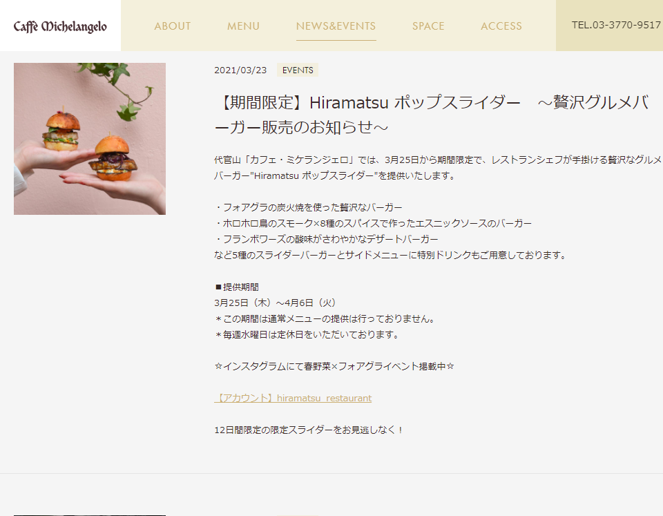Screen dimensions: 663x516
Task: Click the TEL.03-3770-9517 phone number
Action: point(616,25)
